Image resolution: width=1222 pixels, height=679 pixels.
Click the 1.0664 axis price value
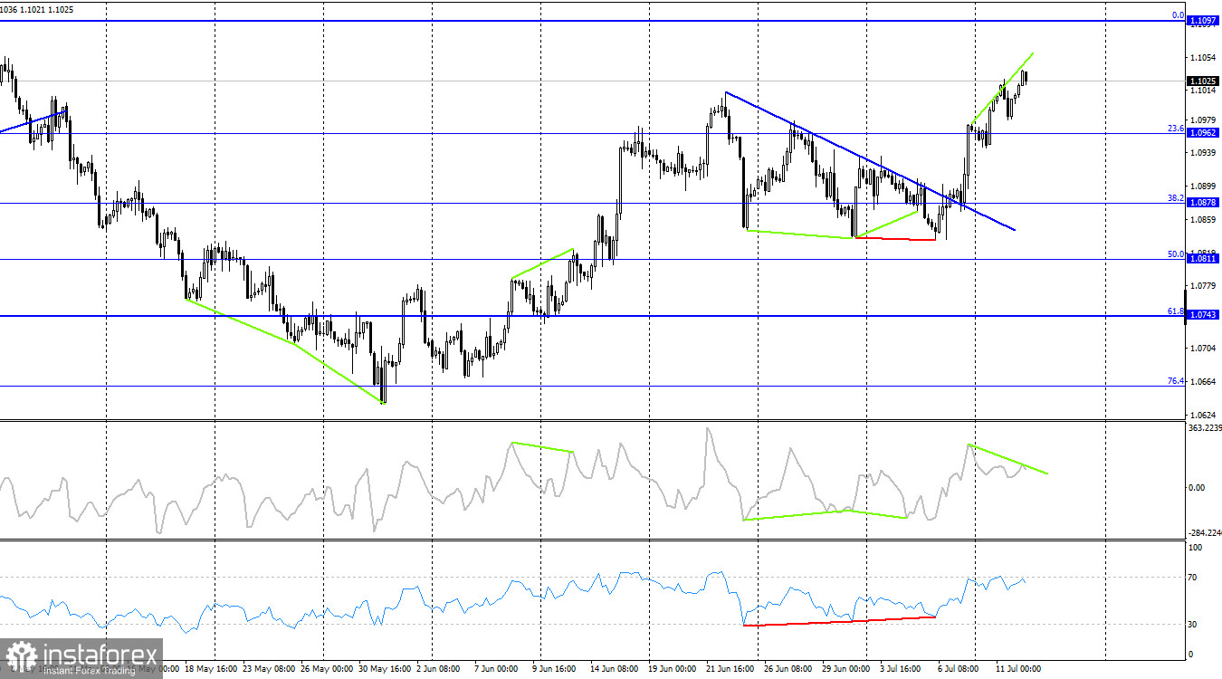(1203, 381)
